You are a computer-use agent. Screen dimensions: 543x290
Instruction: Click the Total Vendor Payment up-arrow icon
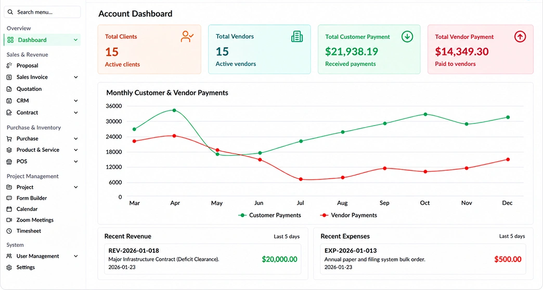520,37
